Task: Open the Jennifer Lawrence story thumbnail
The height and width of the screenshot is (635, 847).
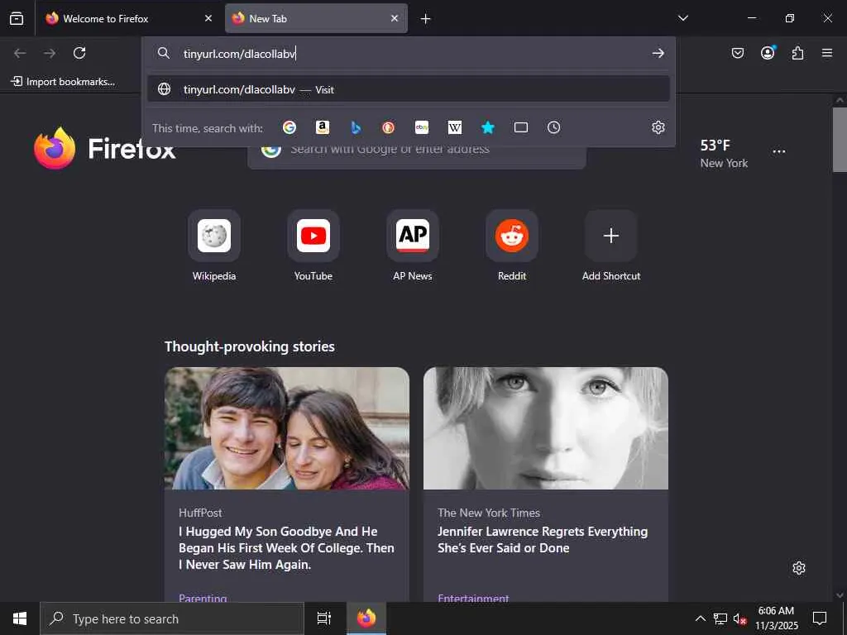Action: pos(546,428)
